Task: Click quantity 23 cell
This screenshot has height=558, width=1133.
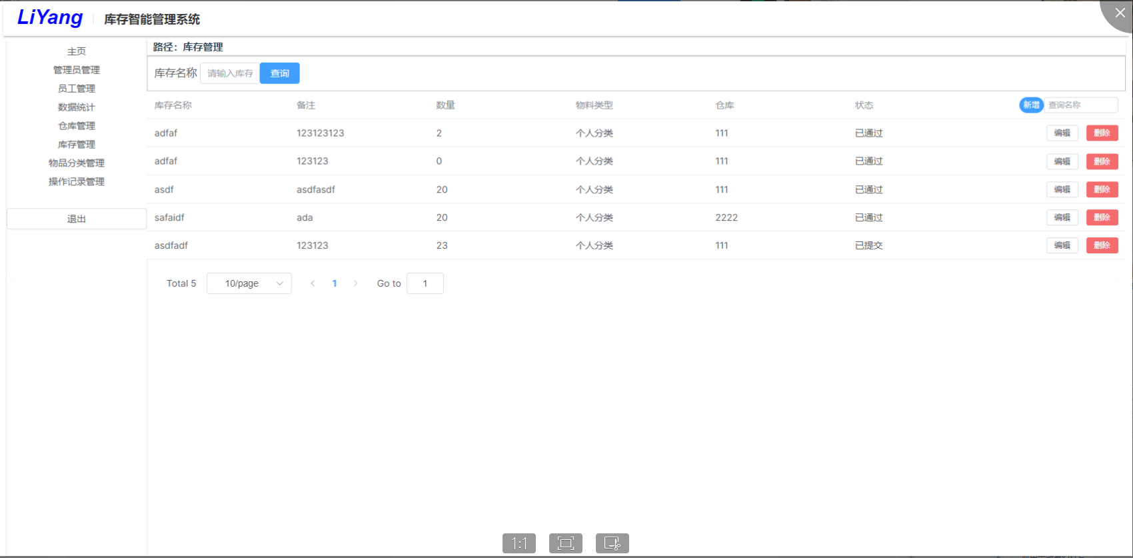Action: (x=442, y=245)
